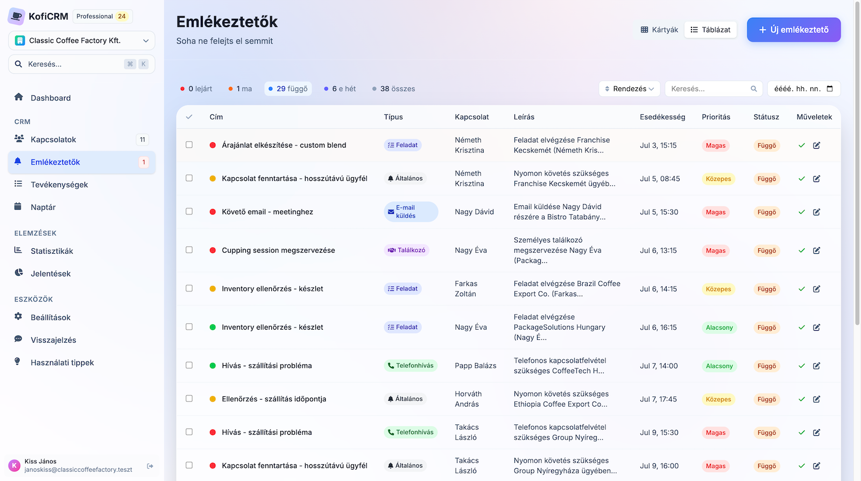Mark Cupping session megszervezése as done
Image resolution: width=861 pixels, height=481 pixels.
(802, 250)
